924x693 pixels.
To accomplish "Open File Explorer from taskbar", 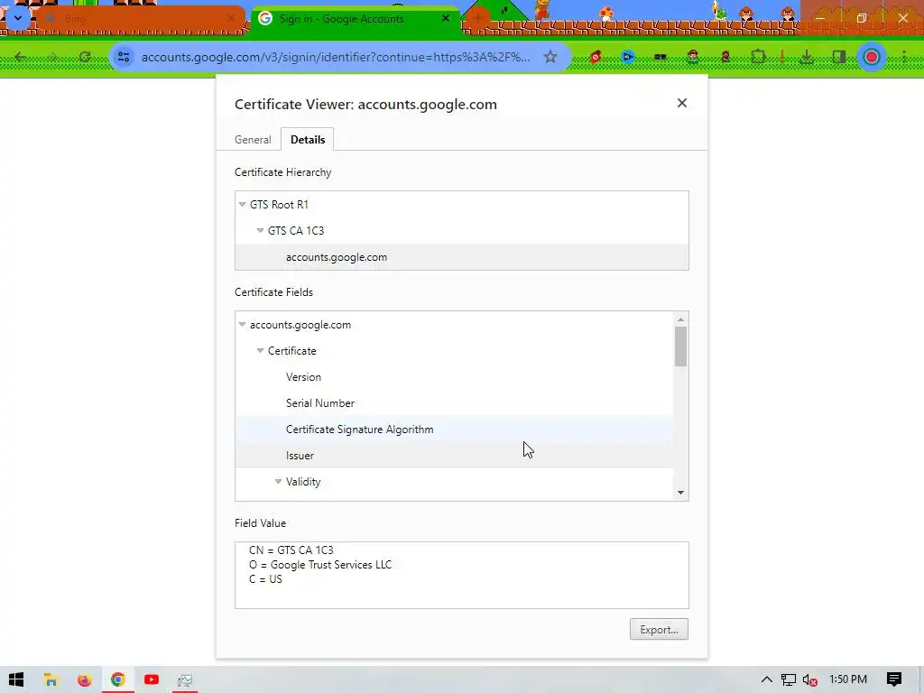I will click(x=51, y=680).
